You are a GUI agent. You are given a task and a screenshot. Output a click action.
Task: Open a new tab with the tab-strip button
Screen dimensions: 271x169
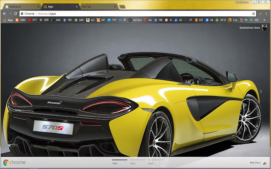coord(122,7)
